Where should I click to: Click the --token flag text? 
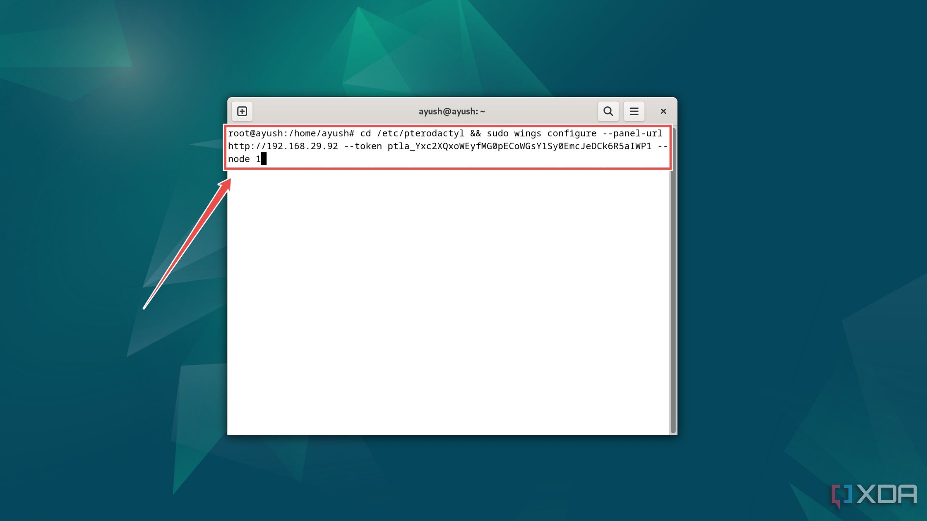point(363,146)
